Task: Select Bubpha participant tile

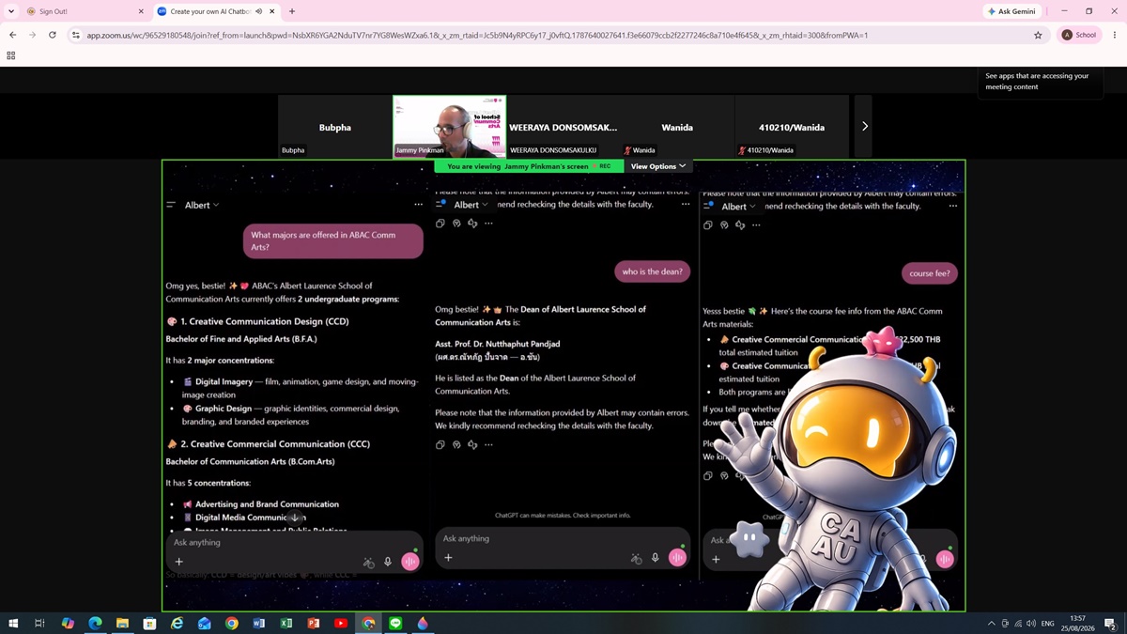Action: coord(334,126)
